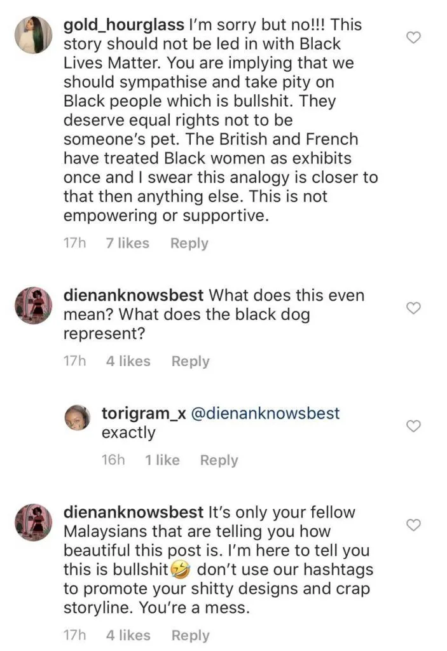Screen dimensions: 447x651
Task: Reply to the black dog question comment
Action: (x=190, y=361)
